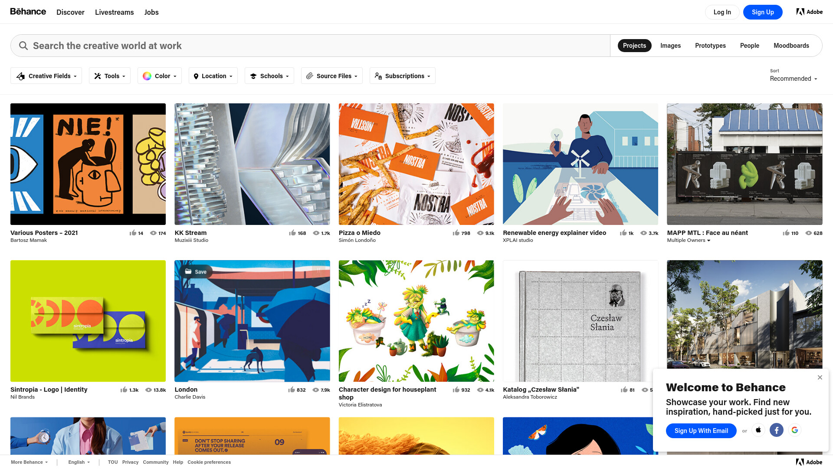This screenshot has width=833, height=469.
Task: Click the Sign Up With Email button
Action: pos(701,431)
